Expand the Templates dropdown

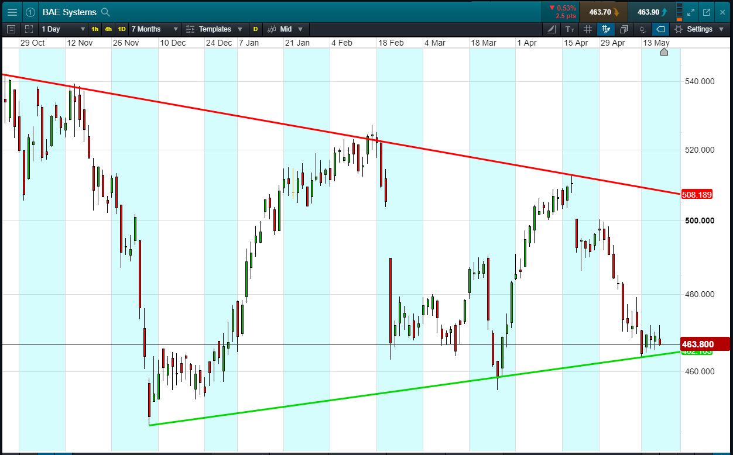click(x=214, y=29)
